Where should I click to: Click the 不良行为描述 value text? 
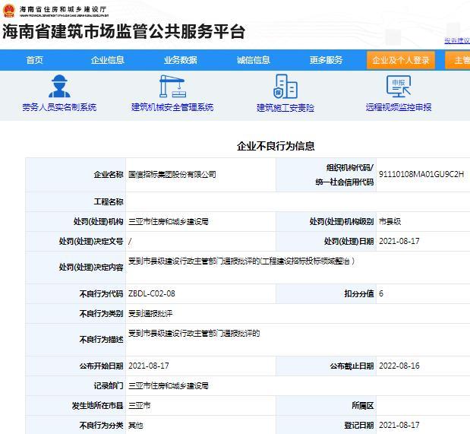pos(194,333)
